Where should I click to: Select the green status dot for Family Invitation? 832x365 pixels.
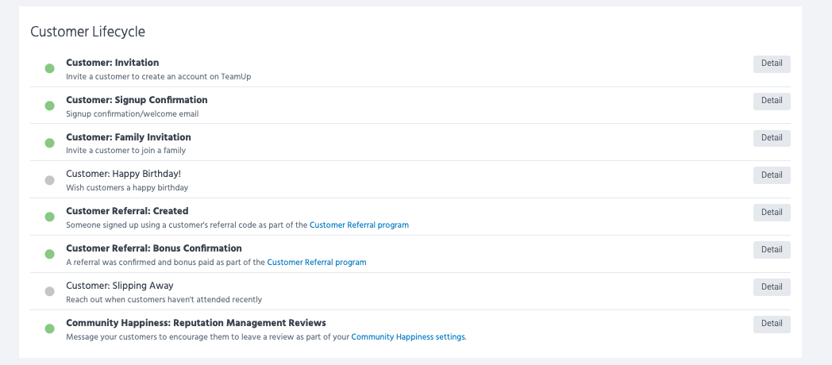[x=49, y=143]
